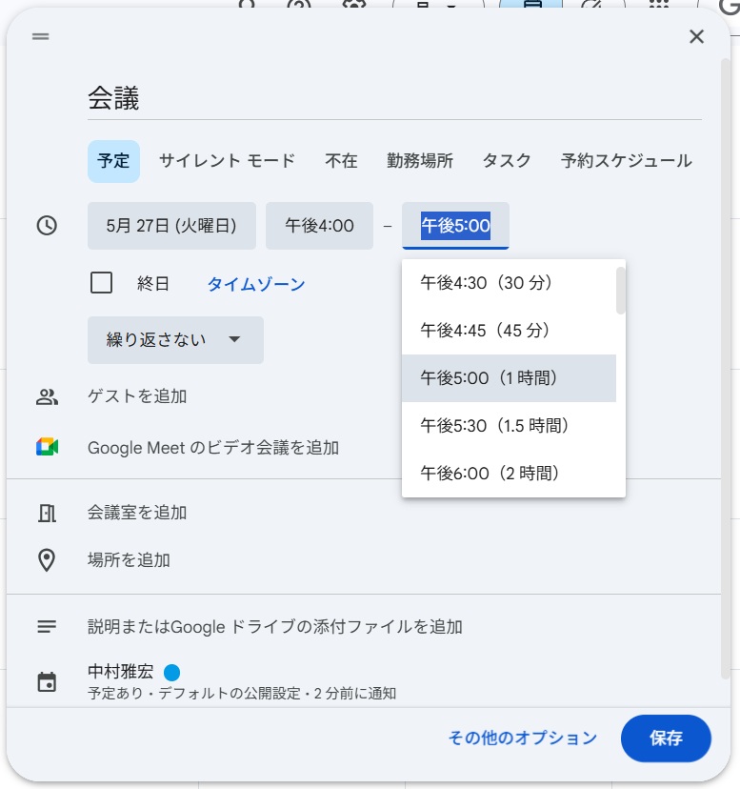Choose 午後5:30 (1.5 時間) option
The height and width of the screenshot is (789, 740).
(509, 426)
